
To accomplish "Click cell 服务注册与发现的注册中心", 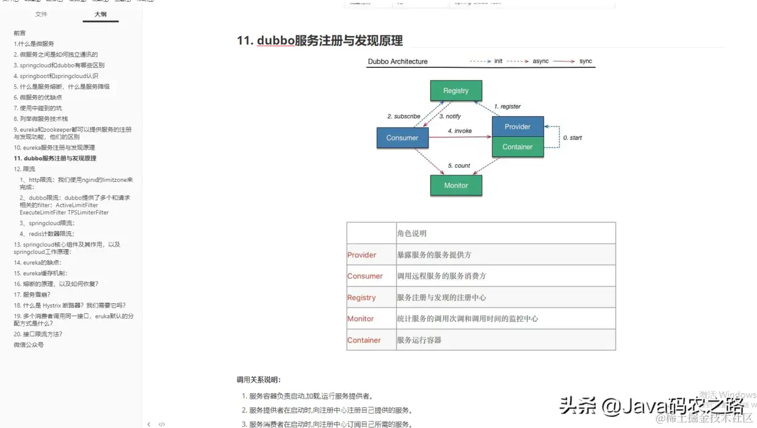I will 505,297.
